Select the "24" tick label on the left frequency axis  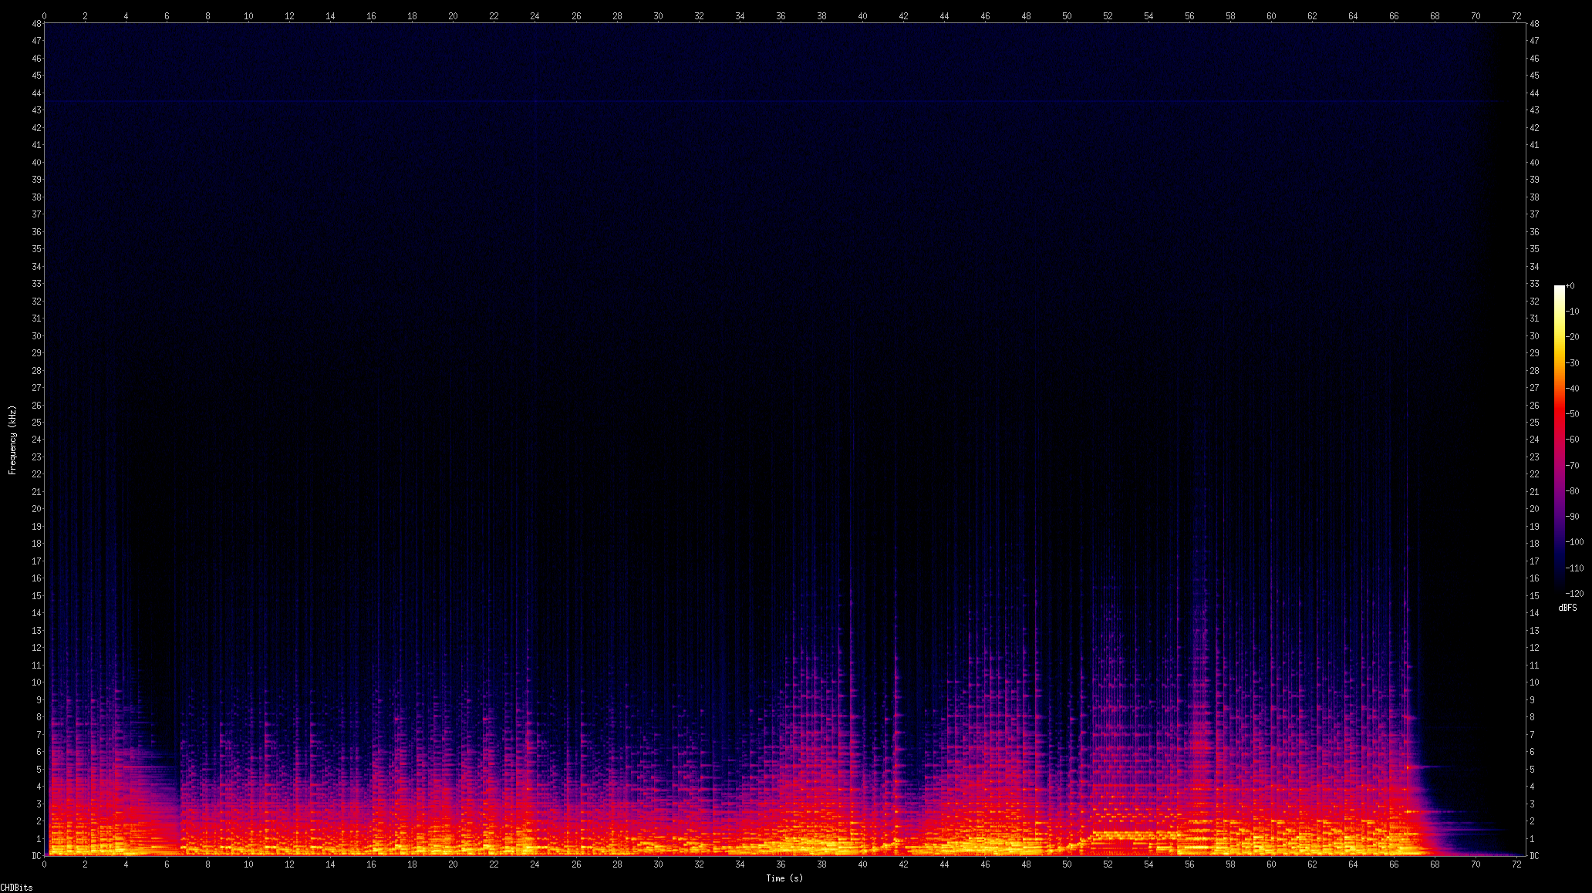click(x=37, y=440)
